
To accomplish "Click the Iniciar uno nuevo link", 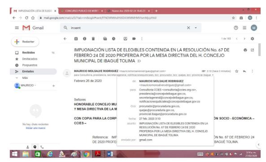I will click(35, 128).
